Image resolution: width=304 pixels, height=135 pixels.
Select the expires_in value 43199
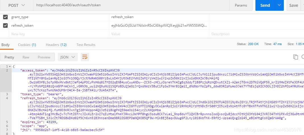(x=51, y=122)
